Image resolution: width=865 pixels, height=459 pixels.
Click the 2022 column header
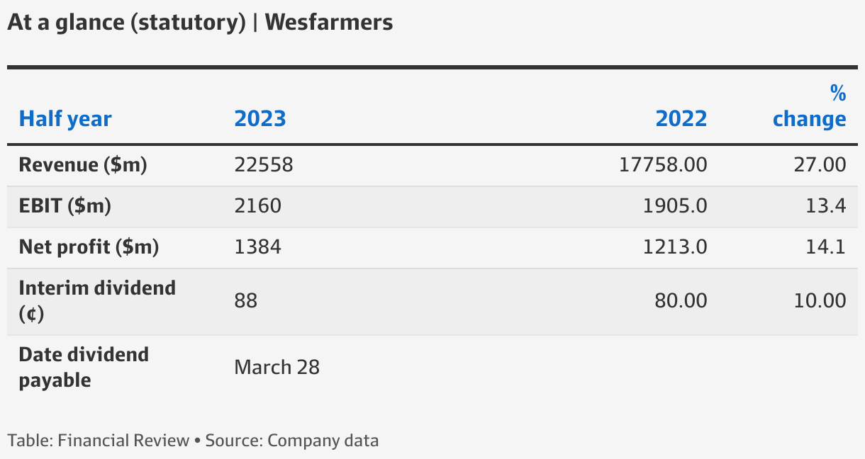681,118
